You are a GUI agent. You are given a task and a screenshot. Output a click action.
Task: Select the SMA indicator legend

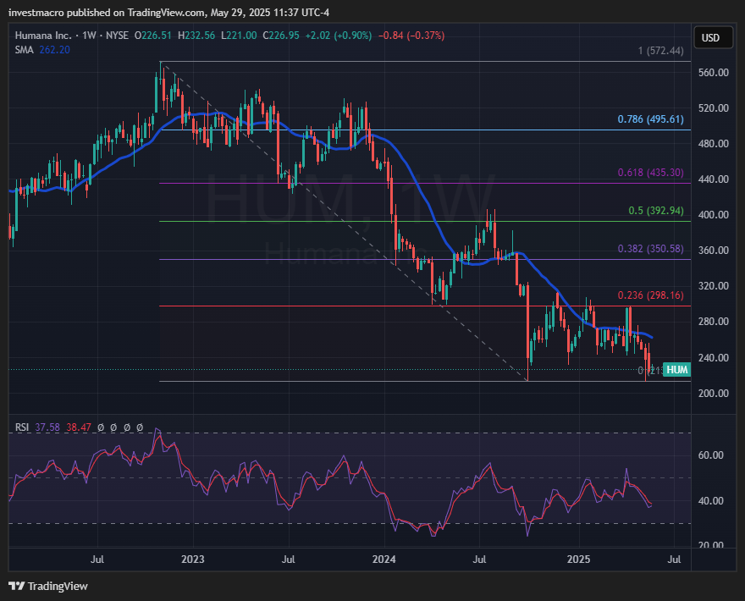click(24, 50)
